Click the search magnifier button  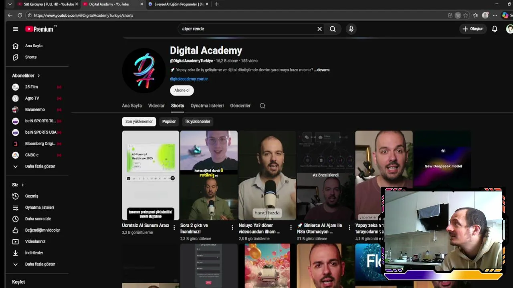point(333,29)
